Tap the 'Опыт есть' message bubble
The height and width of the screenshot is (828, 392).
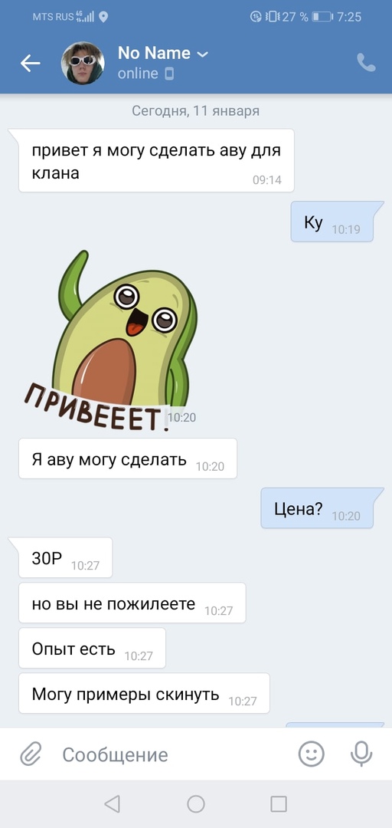point(93,648)
